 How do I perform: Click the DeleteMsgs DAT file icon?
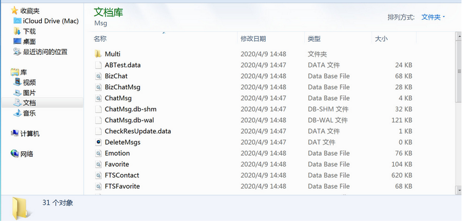tap(98, 142)
